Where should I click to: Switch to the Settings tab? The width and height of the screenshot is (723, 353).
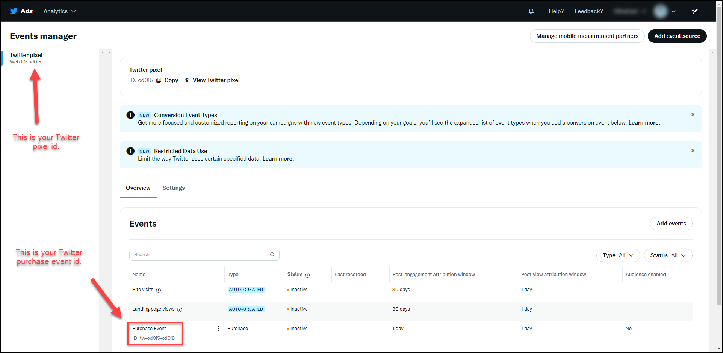point(174,188)
